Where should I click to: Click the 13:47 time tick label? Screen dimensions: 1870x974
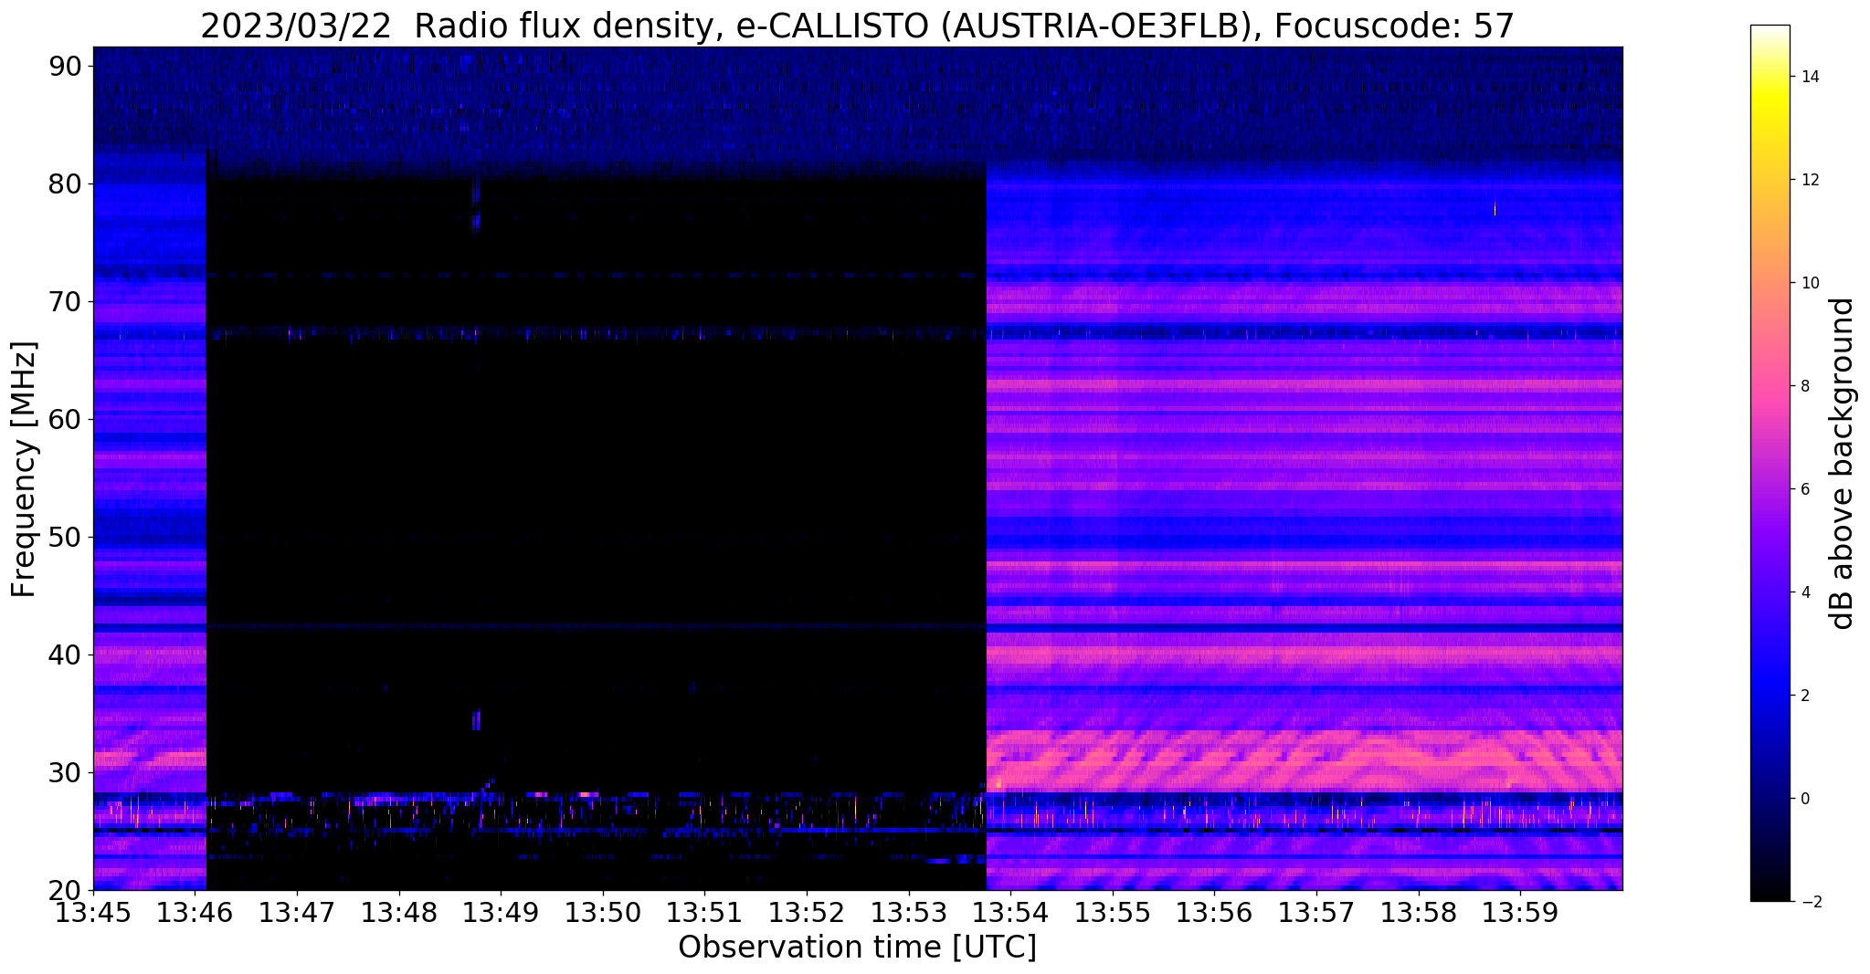297,914
